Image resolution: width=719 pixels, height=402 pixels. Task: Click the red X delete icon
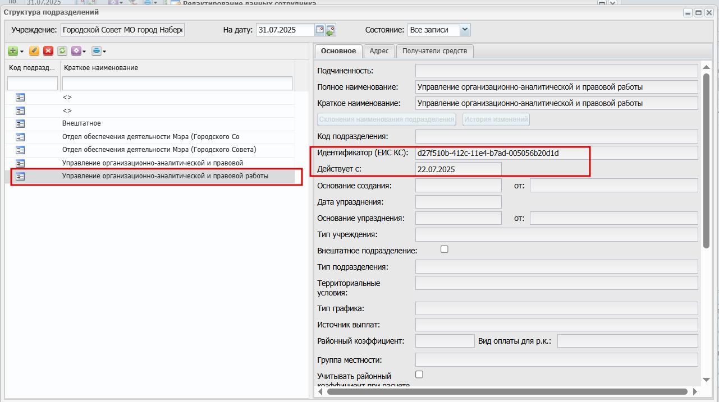48,51
